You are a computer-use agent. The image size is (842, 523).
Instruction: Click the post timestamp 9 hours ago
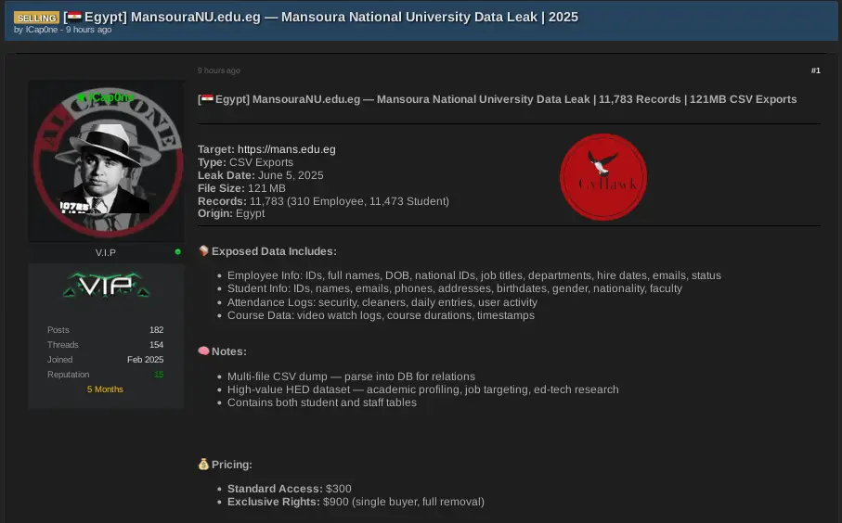(x=218, y=70)
